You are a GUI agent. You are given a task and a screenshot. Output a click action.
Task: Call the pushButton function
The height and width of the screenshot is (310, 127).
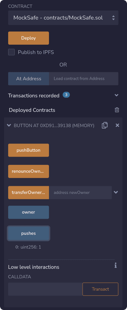[x=28, y=150]
